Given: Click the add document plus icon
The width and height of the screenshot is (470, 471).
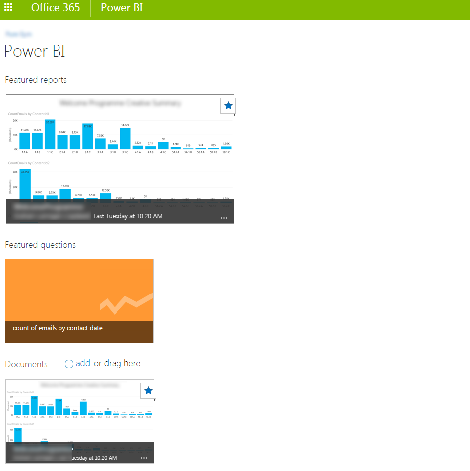Looking at the screenshot, I should coord(69,364).
